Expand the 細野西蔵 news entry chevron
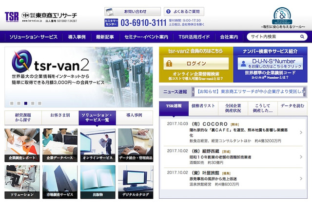The height and width of the screenshot is (207, 312). [x=301, y=157]
